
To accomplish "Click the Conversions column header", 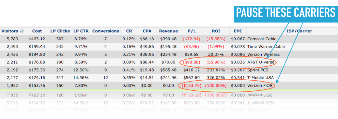I will pyautogui.click(x=106, y=31).
